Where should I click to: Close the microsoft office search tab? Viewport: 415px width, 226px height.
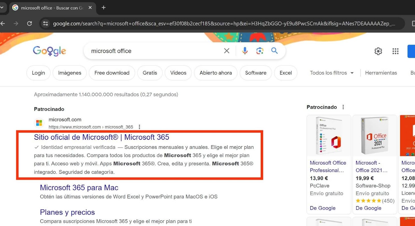pos(90,7)
